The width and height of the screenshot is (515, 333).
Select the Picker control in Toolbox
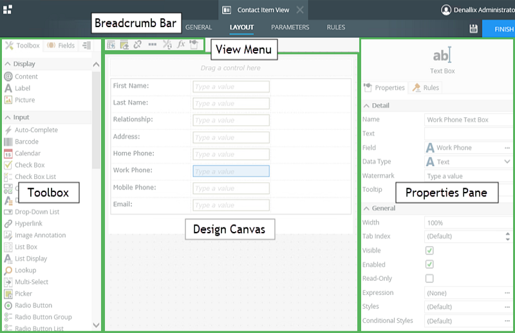(x=18, y=294)
